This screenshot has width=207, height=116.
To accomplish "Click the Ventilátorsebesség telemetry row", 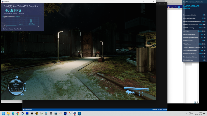I will tap(194, 54).
